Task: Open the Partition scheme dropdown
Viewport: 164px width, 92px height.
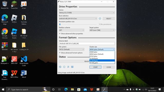Action: [71, 30]
